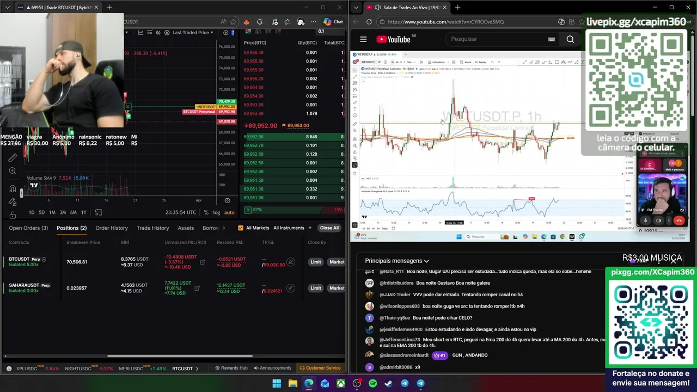
Task: Open the All Instruments dropdown
Action: click(x=292, y=228)
